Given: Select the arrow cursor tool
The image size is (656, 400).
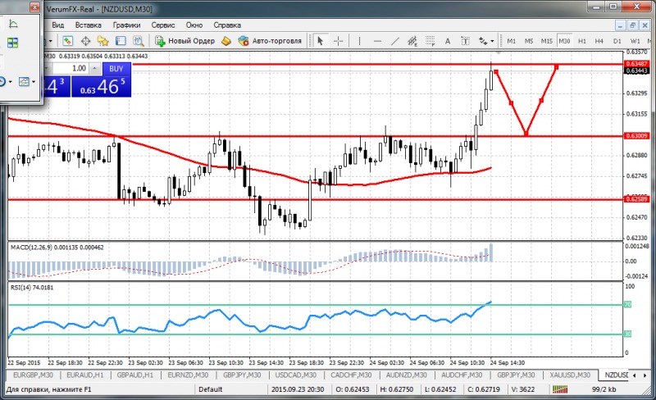Looking at the screenshot, I should click(x=321, y=41).
